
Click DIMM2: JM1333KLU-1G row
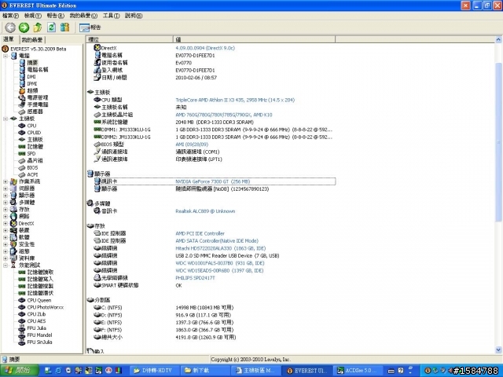pyautogui.click(x=213, y=137)
